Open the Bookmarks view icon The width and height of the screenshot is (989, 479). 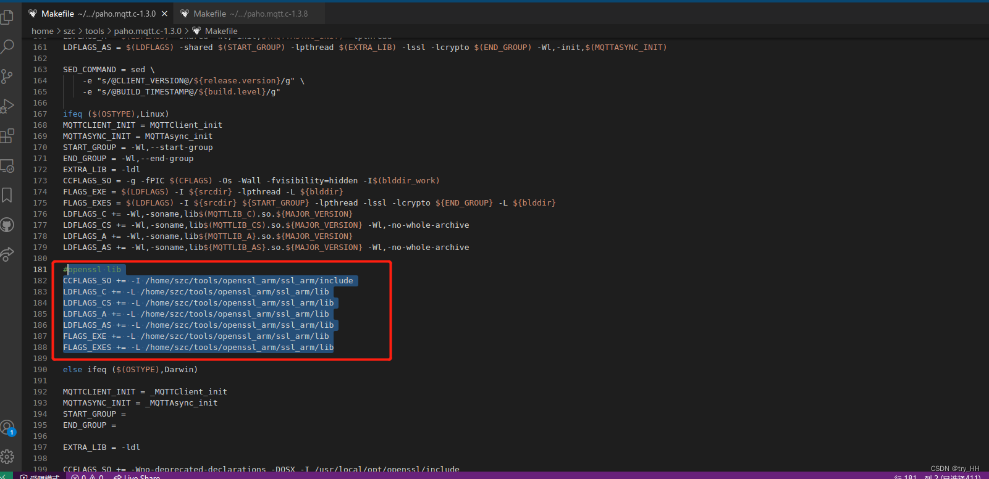tap(7, 195)
